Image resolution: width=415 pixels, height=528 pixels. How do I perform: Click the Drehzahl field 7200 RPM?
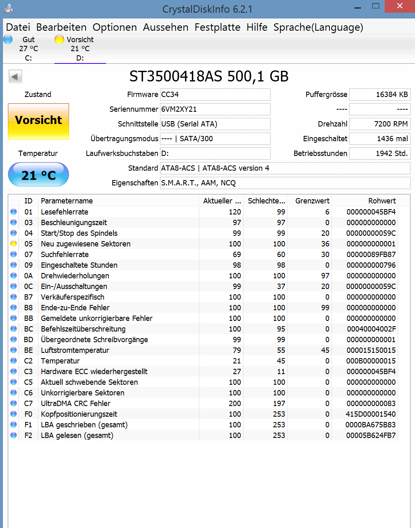380,124
